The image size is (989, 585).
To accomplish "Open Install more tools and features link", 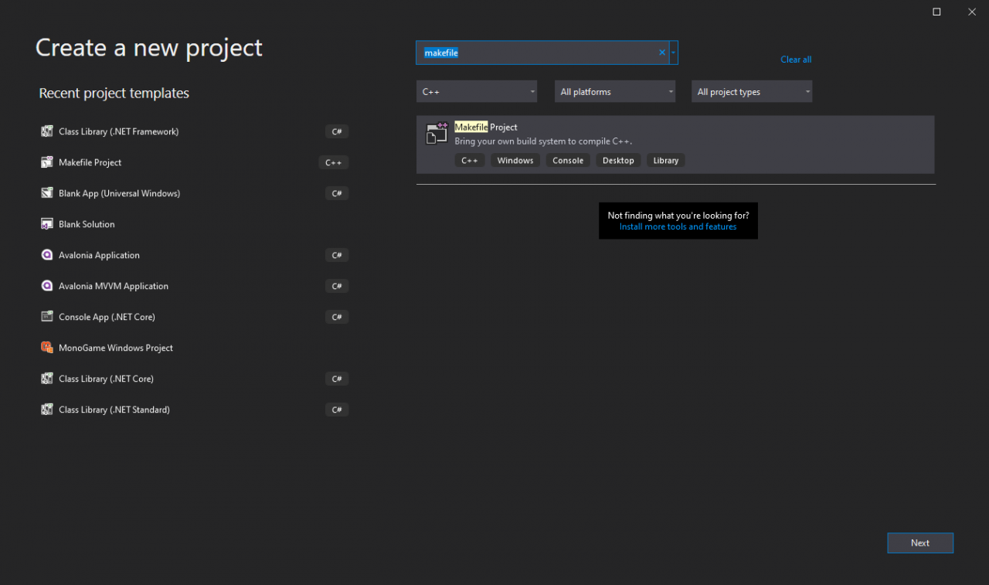I will [678, 227].
